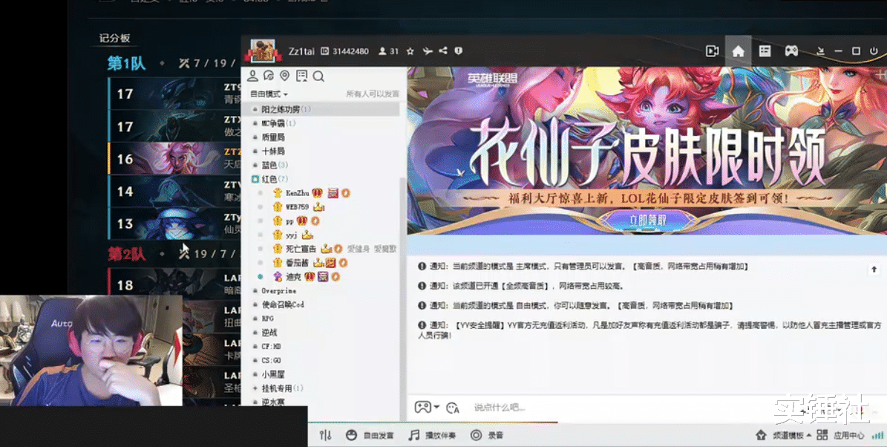This screenshot has width=887, height=447.
Task: Click 第1队 header in the scoreboard window
Action: coord(126,63)
